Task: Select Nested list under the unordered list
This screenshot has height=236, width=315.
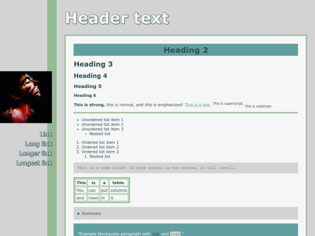Action: coord(100,134)
